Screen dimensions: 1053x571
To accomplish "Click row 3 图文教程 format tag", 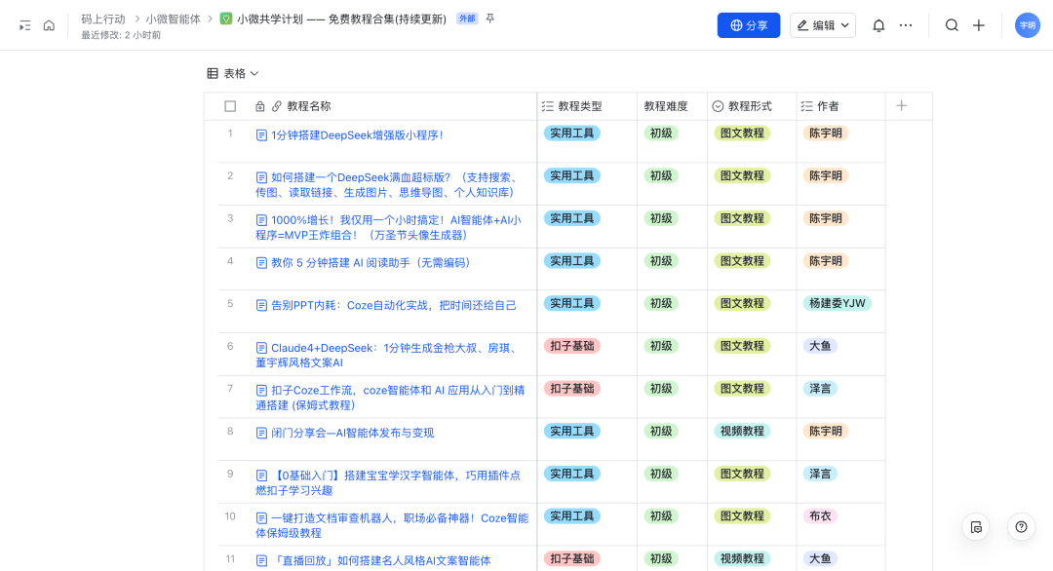I will click(742, 218).
